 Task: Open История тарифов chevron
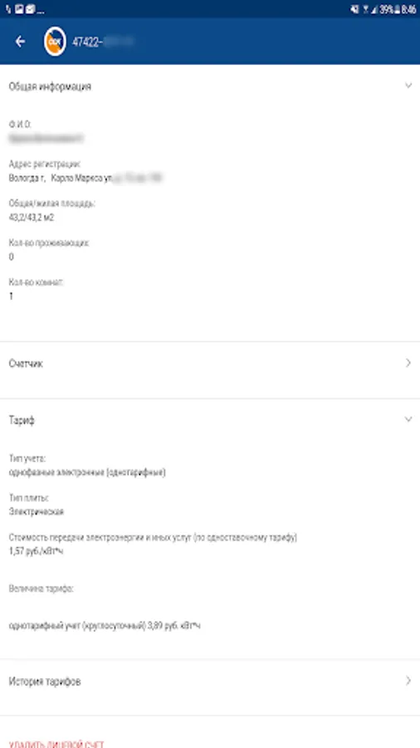tap(408, 681)
